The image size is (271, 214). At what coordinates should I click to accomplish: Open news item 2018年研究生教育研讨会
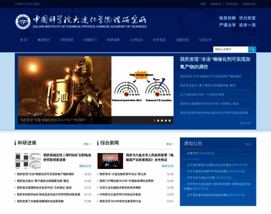coord(120,201)
